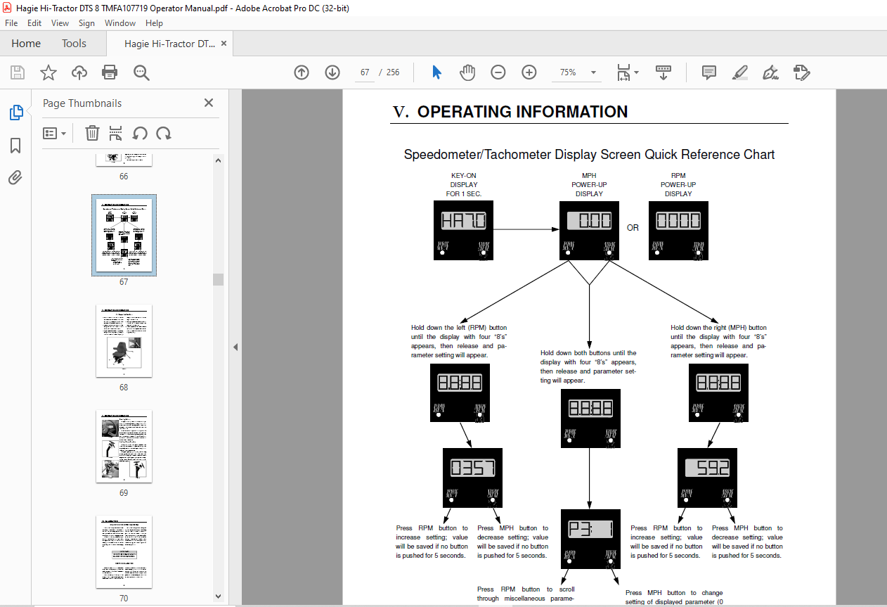Open the Sign menu

click(x=86, y=23)
